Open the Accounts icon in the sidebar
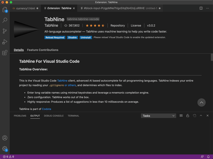213x159 pixels. point(5,138)
